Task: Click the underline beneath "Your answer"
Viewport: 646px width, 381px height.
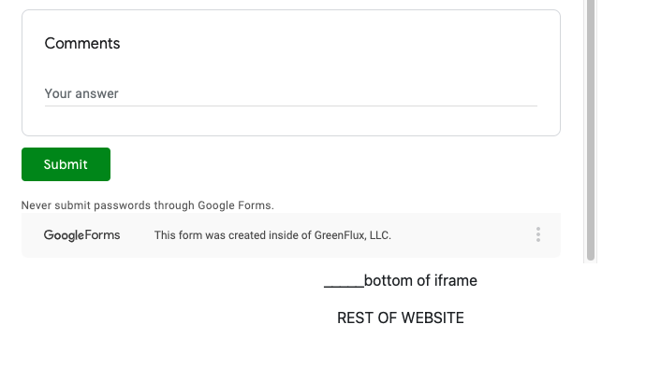Action: [x=290, y=106]
